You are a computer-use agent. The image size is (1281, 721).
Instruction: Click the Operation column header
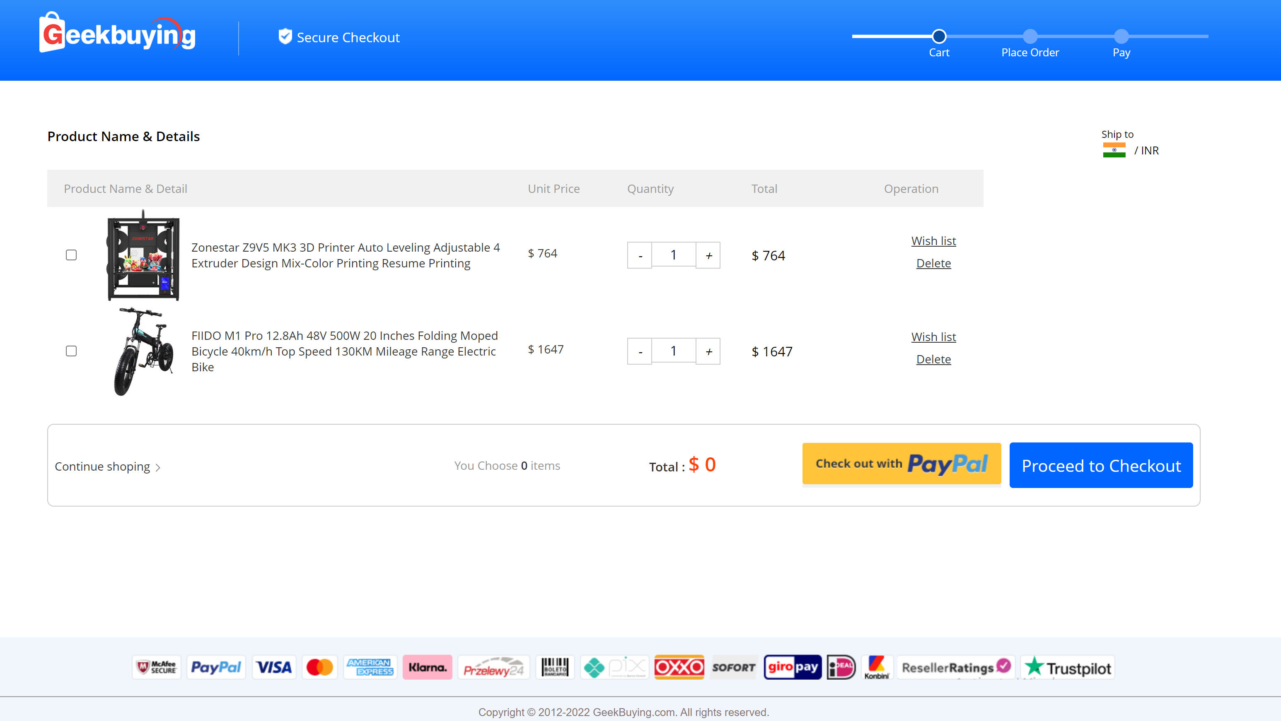pyautogui.click(x=911, y=188)
